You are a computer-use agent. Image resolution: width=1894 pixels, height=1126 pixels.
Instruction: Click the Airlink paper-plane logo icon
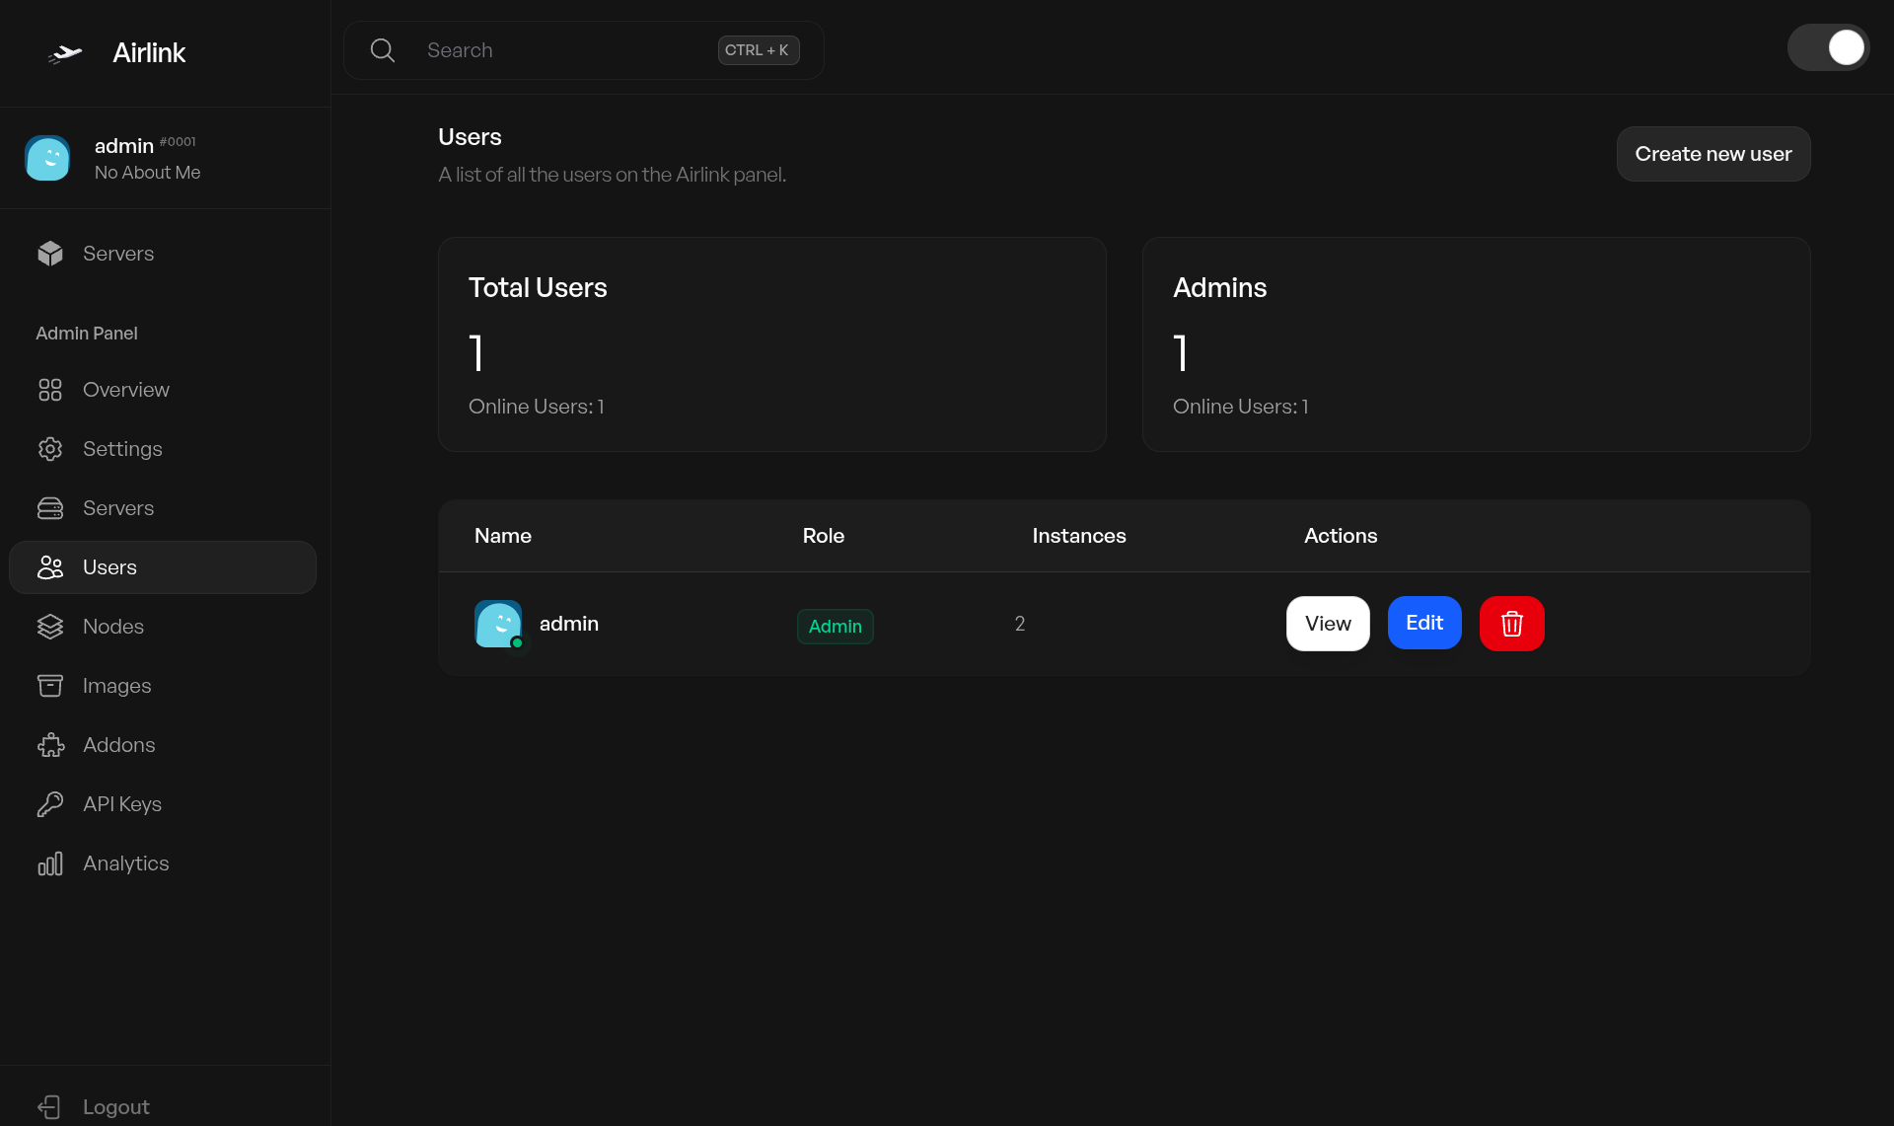click(65, 53)
